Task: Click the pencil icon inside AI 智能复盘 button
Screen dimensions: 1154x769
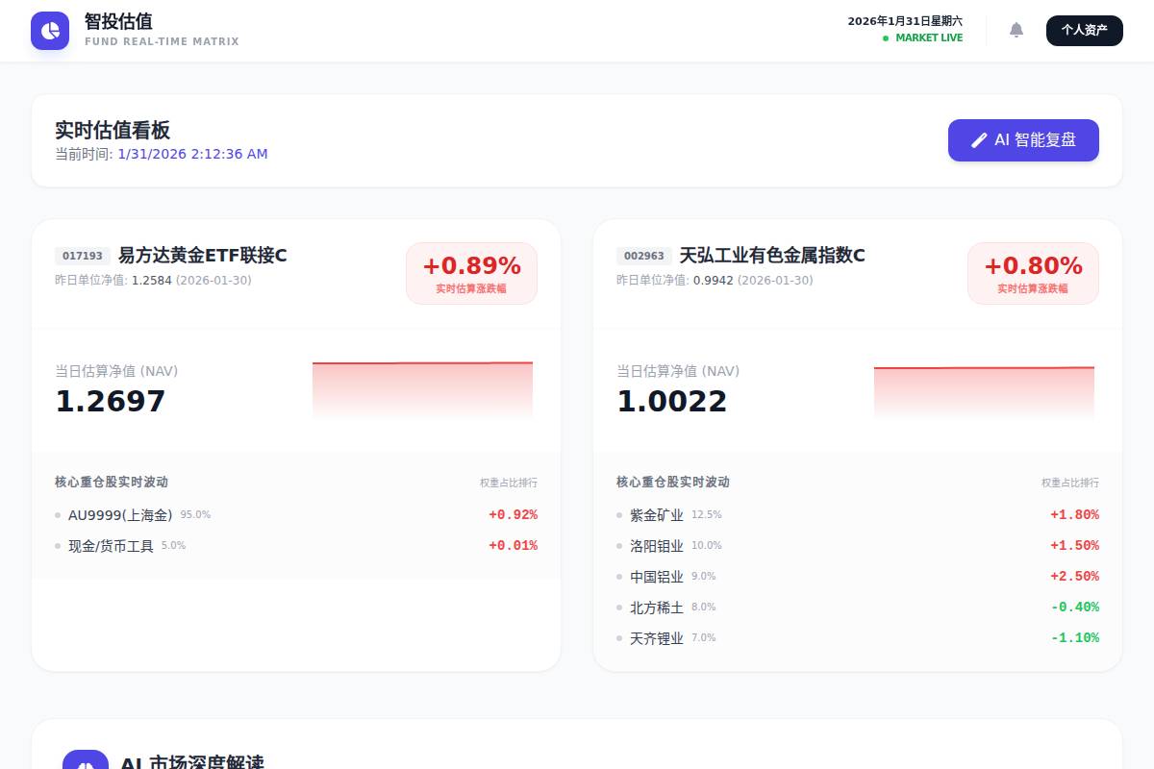Action: pos(979,139)
